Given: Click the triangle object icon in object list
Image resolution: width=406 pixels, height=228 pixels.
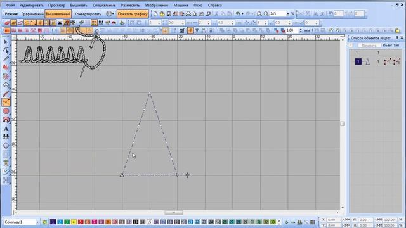Looking at the screenshot, I should point(368,62).
